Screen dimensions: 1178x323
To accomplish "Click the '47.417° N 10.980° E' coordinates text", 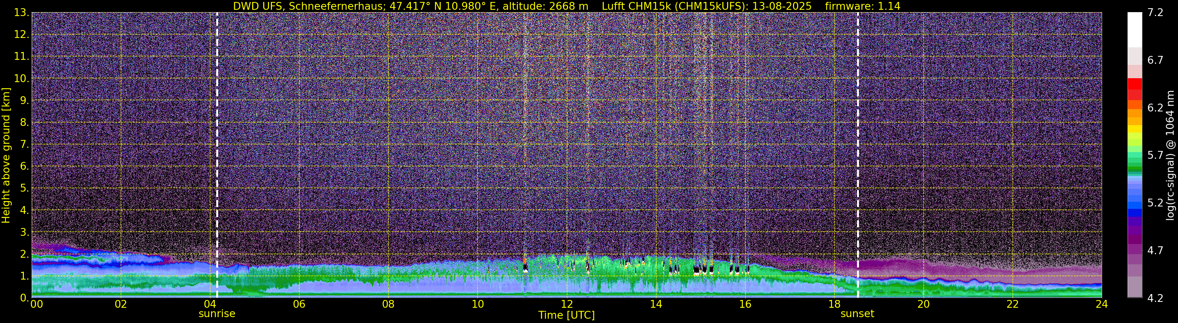I will pos(437,6).
